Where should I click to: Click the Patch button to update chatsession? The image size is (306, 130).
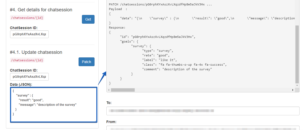87,62
